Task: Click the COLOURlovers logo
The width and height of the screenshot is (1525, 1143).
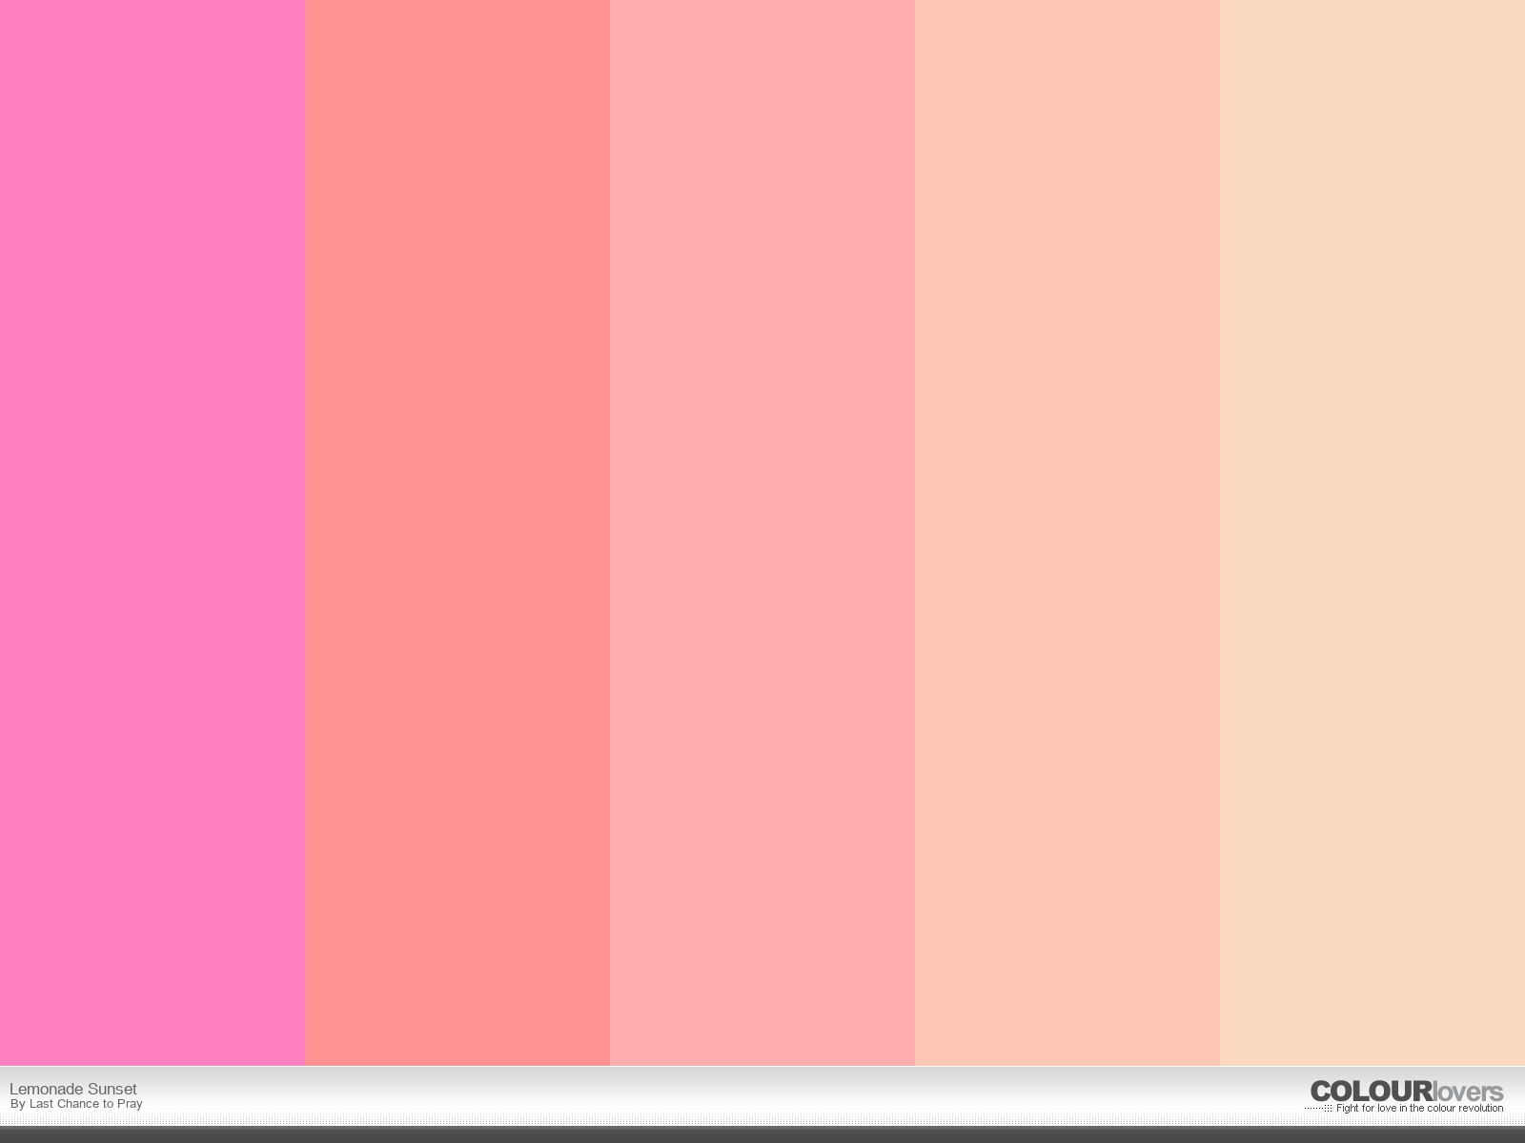Action: (1407, 1092)
